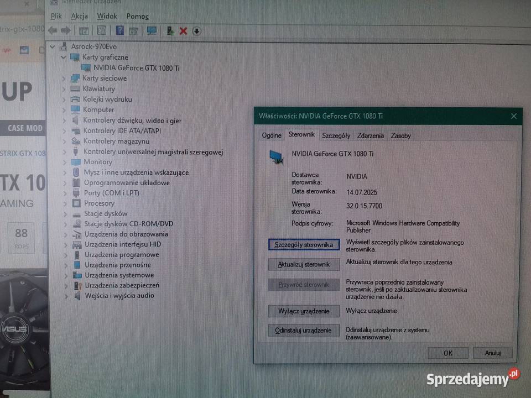Click the CASE MOD label in browser window
Viewport: 531px width, 398px height.
pyautogui.click(x=25, y=128)
